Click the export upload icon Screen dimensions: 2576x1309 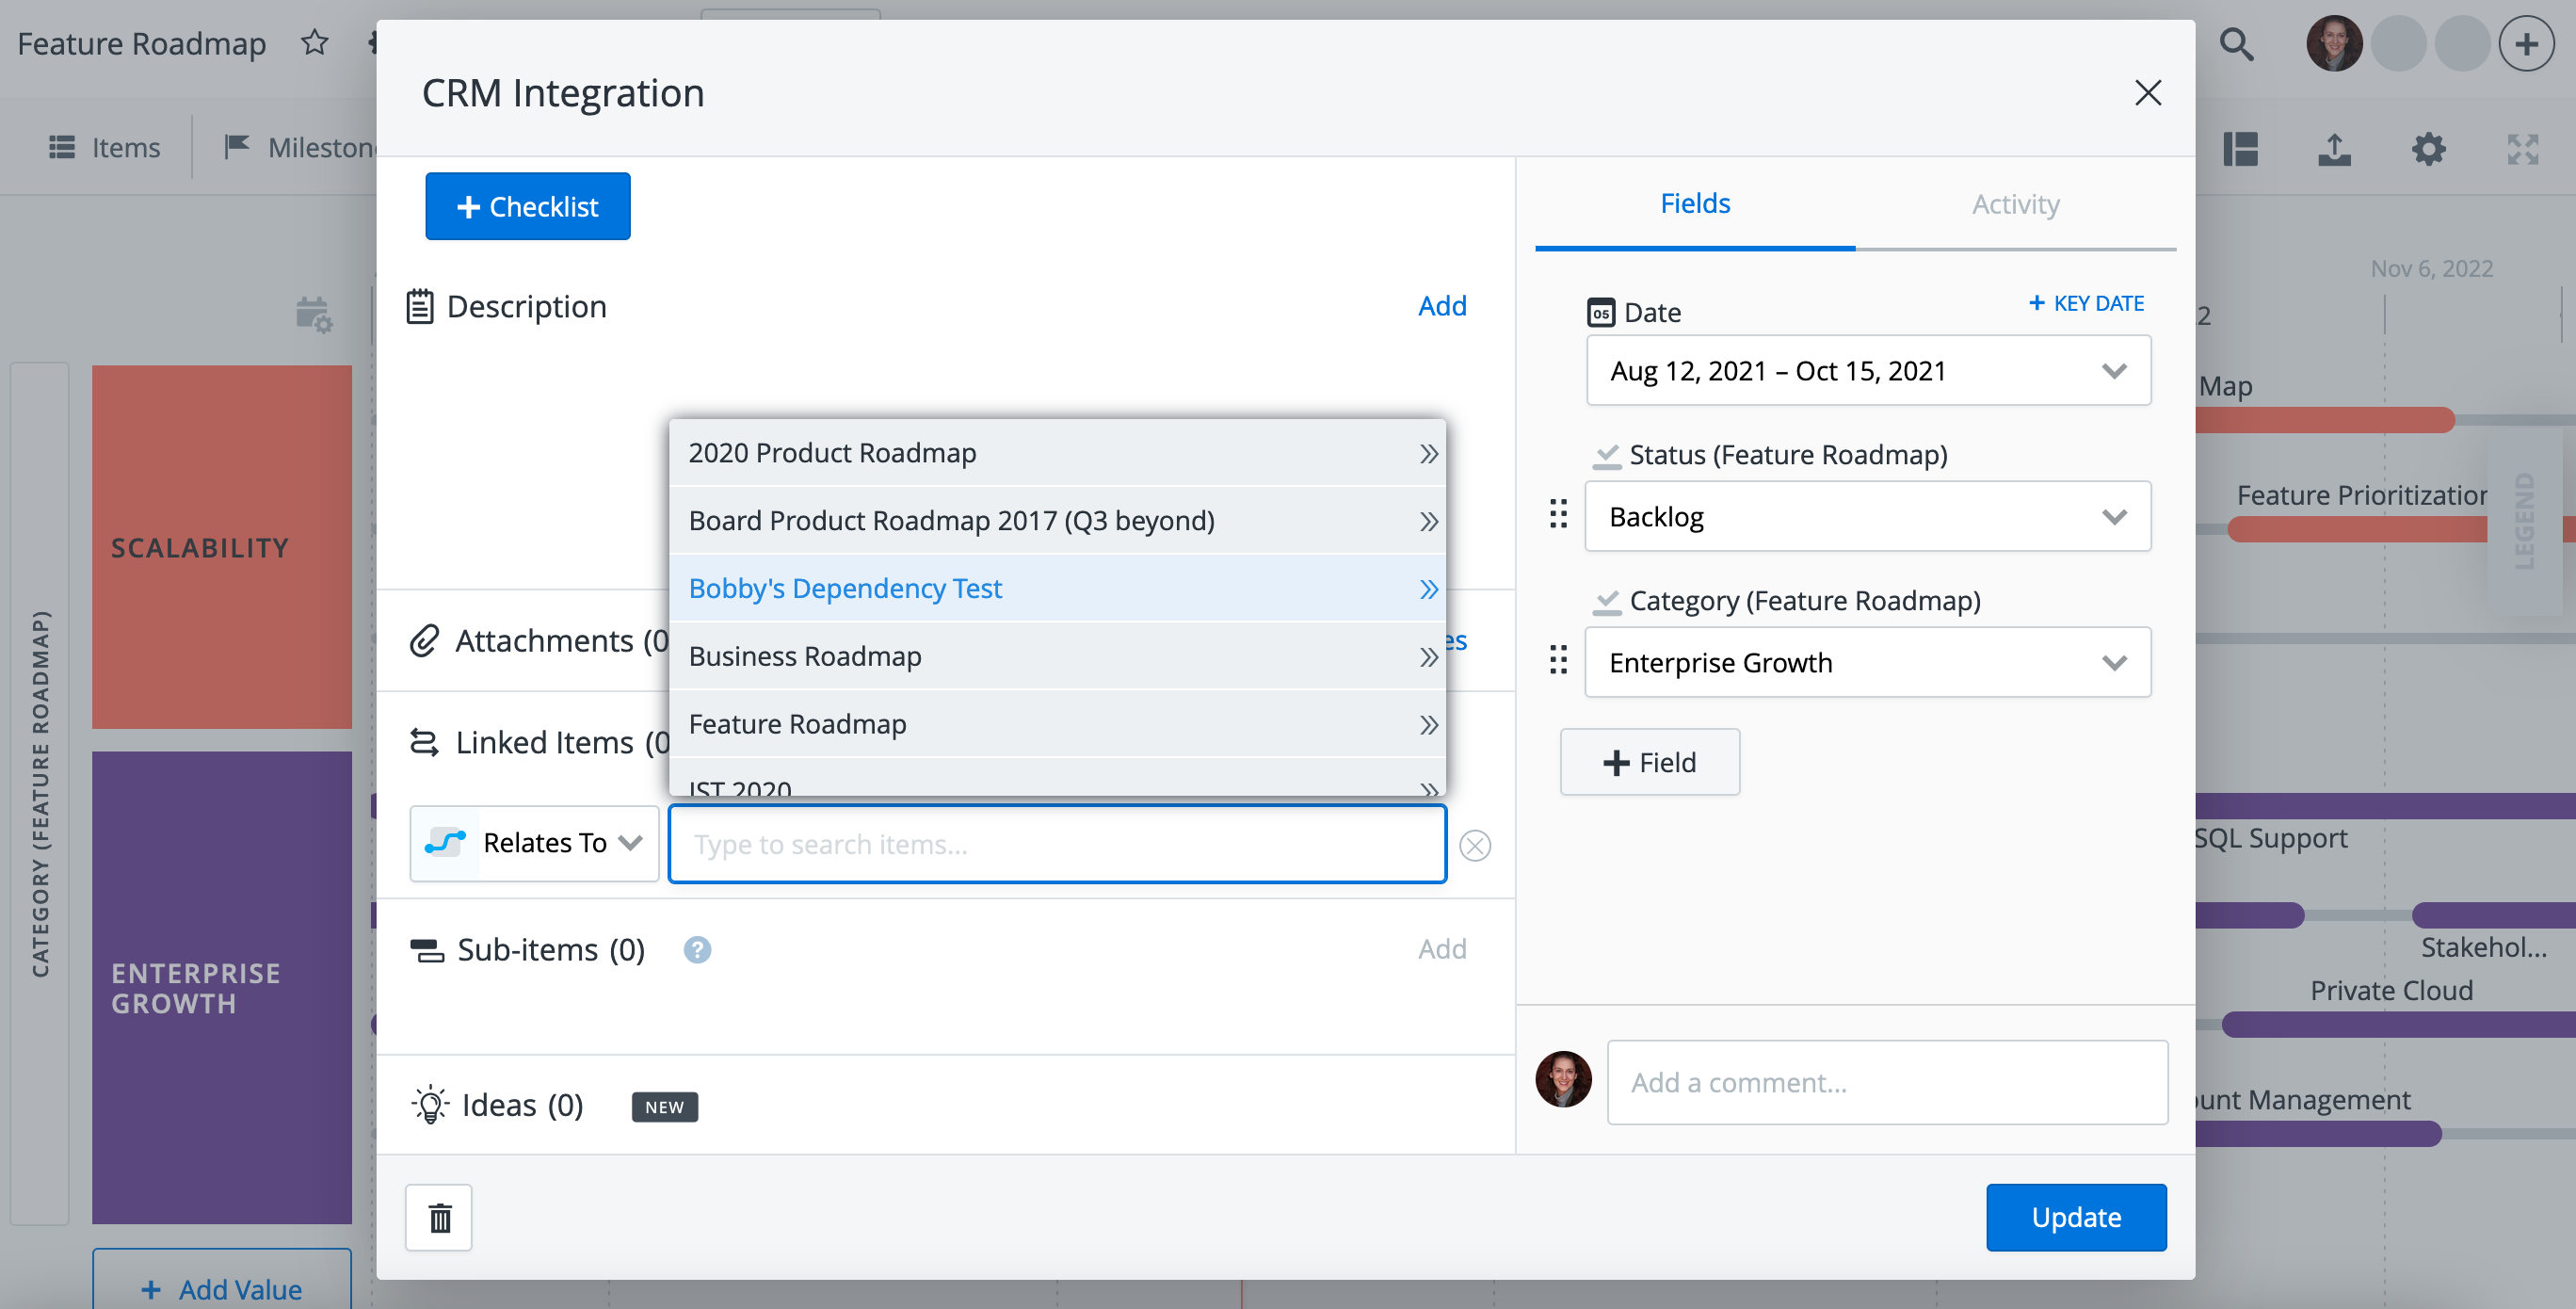click(x=2335, y=149)
